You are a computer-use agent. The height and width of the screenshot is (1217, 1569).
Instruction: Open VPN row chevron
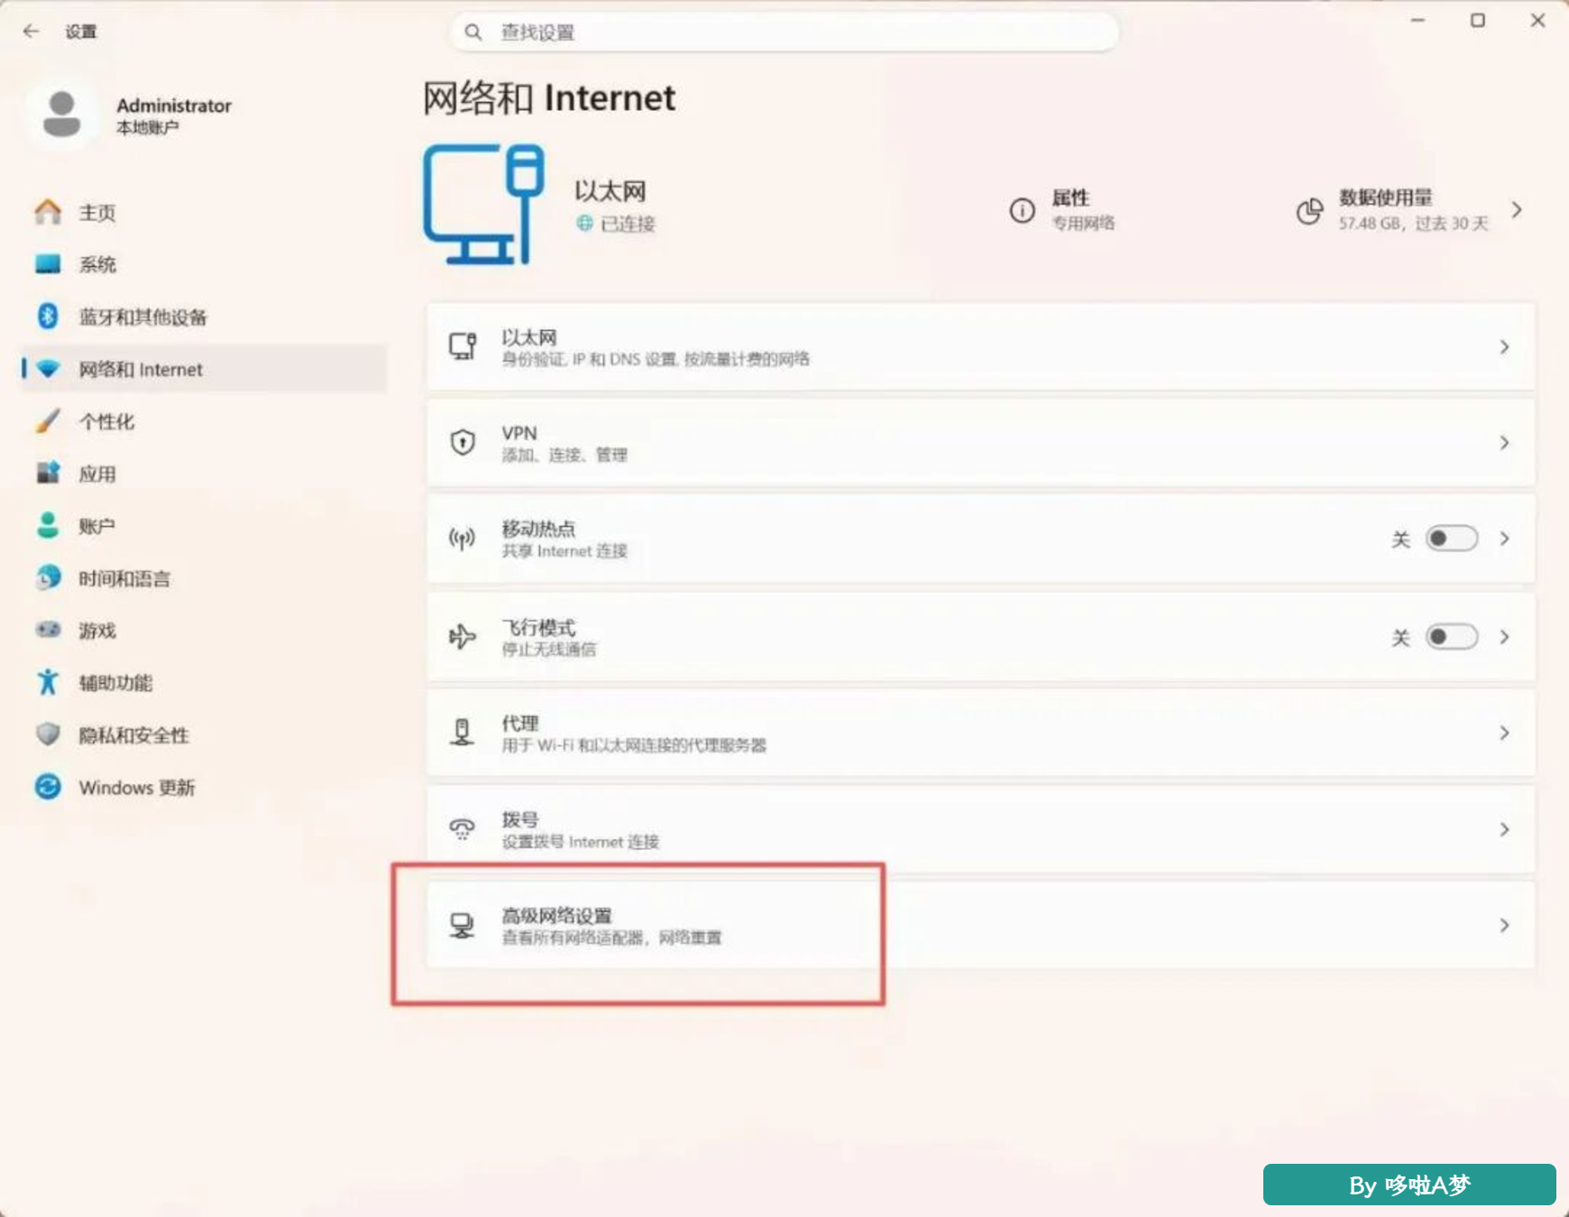(1504, 443)
